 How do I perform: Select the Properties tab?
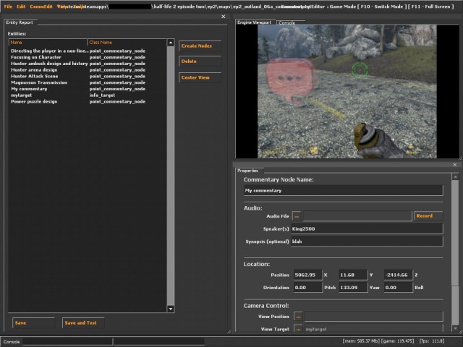[247, 171]
